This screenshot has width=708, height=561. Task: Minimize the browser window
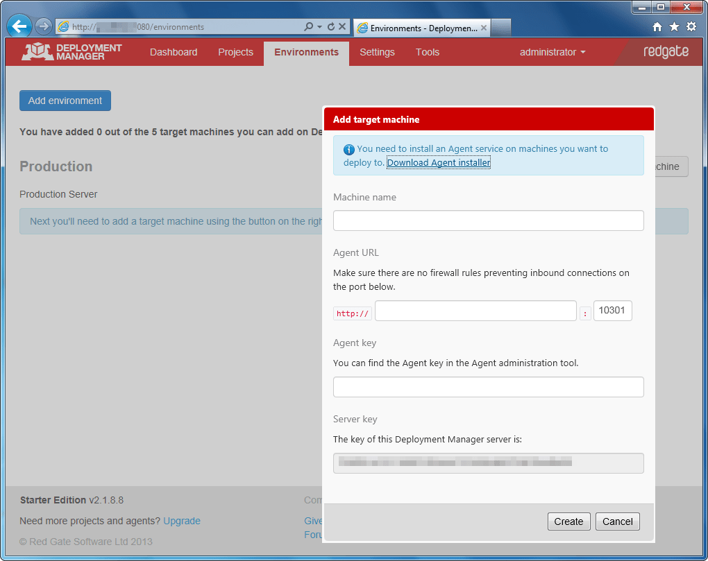[641, 7]
